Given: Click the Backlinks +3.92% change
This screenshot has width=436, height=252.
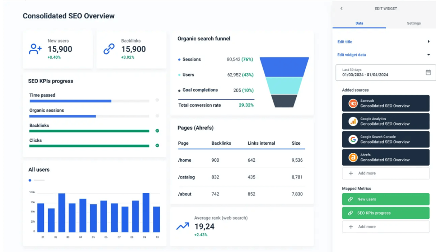Looking at the screenshot, I should pos(128,57).
